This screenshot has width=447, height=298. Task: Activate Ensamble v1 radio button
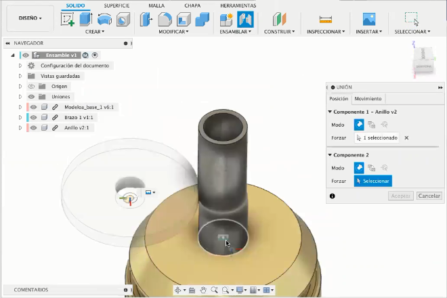tap(95, 55)
